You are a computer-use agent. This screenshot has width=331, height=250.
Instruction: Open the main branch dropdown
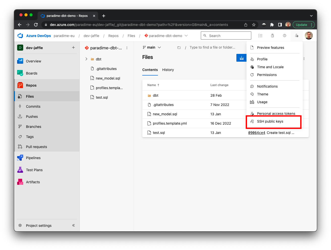click(x=152, y=47)
